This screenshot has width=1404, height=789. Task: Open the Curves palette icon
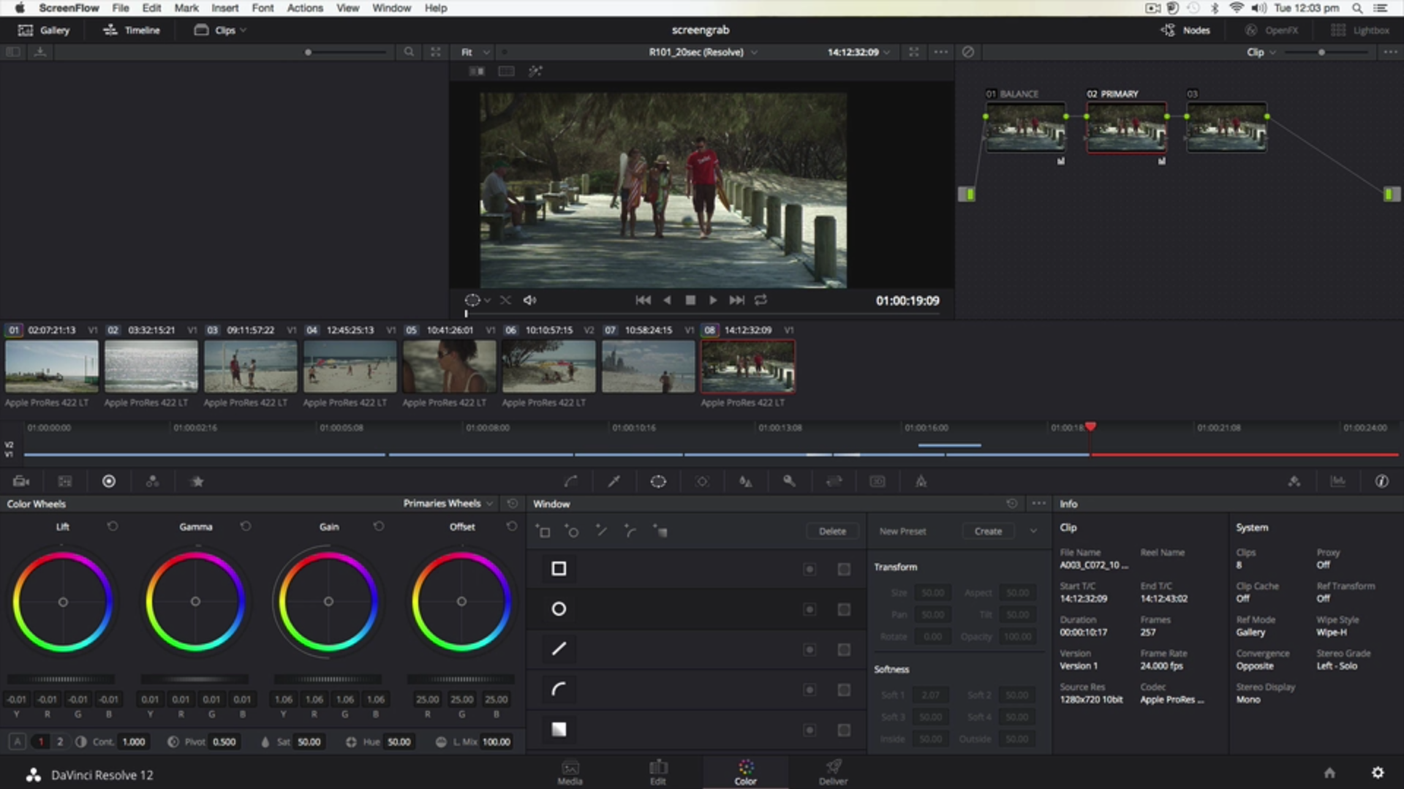pyautogui.click(x=570, y=481)
